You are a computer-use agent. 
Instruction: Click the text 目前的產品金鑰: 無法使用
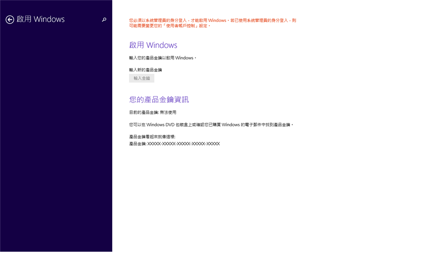153,112
